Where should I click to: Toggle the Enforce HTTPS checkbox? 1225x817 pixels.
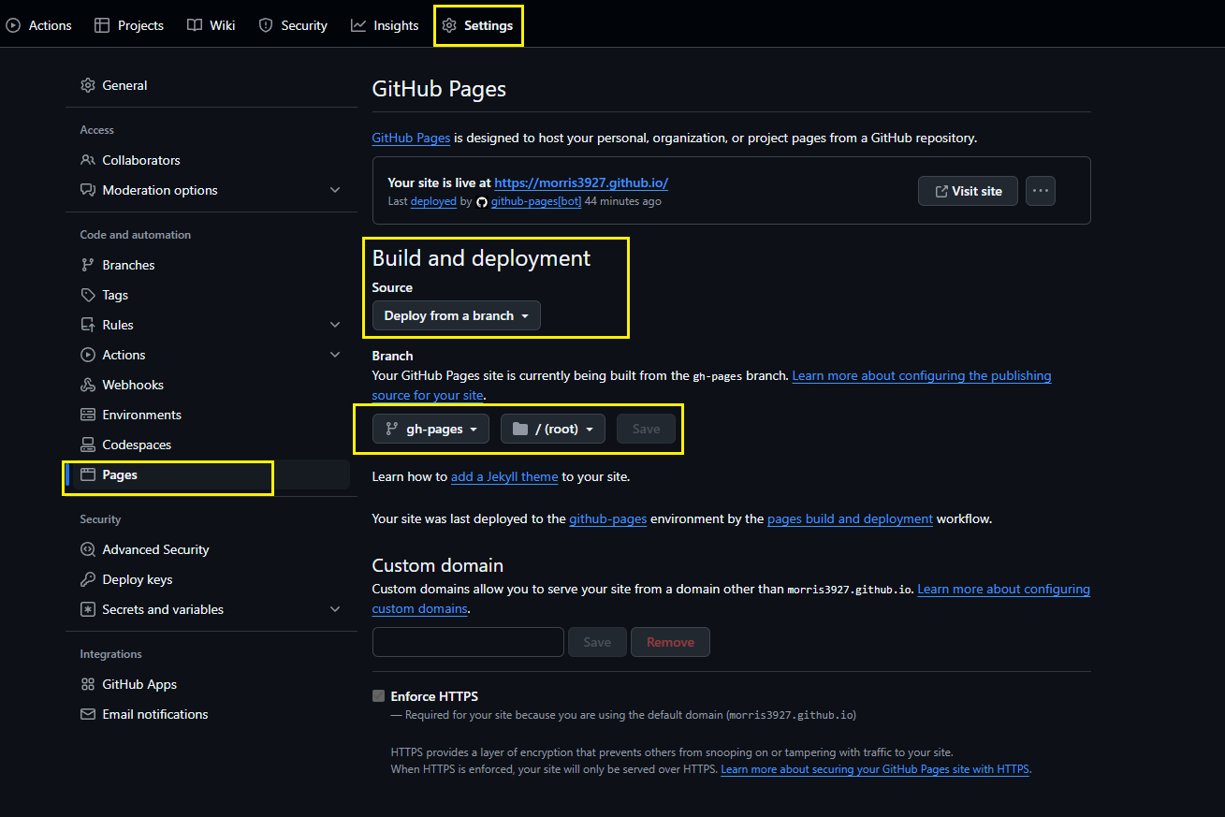coord(378,695)
